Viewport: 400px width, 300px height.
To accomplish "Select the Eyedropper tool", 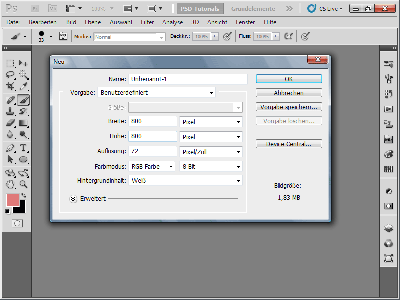I will [x=23, y=86].
